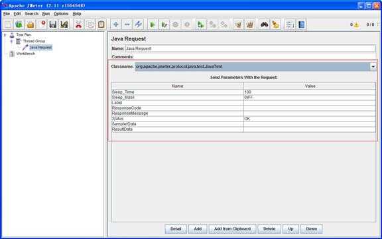382x239 pixels.
Task: Select WorkBench in the tree
Action: pyautogui.click(x=26, y=54)
